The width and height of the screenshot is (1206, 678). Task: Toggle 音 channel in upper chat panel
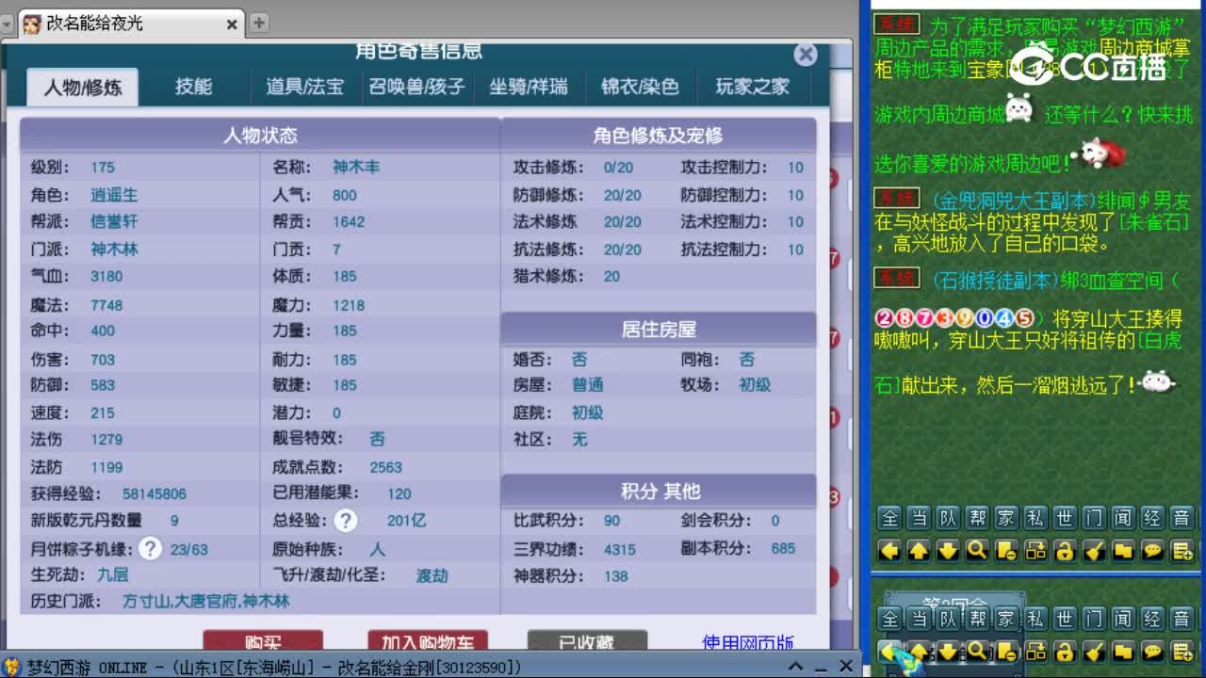[x=1182, y=518]
